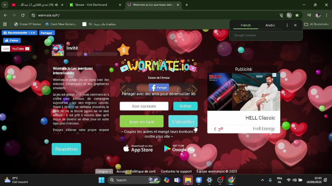This screenshot has width=332, height=186.
Task: Expand the tab search dropdown
Action: [5, 5]
